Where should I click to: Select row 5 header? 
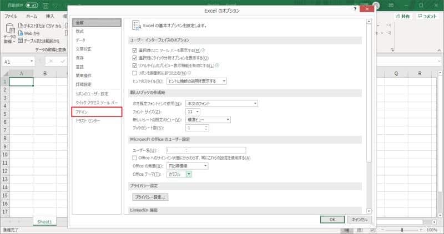(x=5, y=114)
